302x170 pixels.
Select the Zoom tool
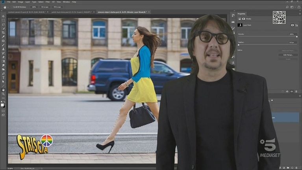[3, 94]
